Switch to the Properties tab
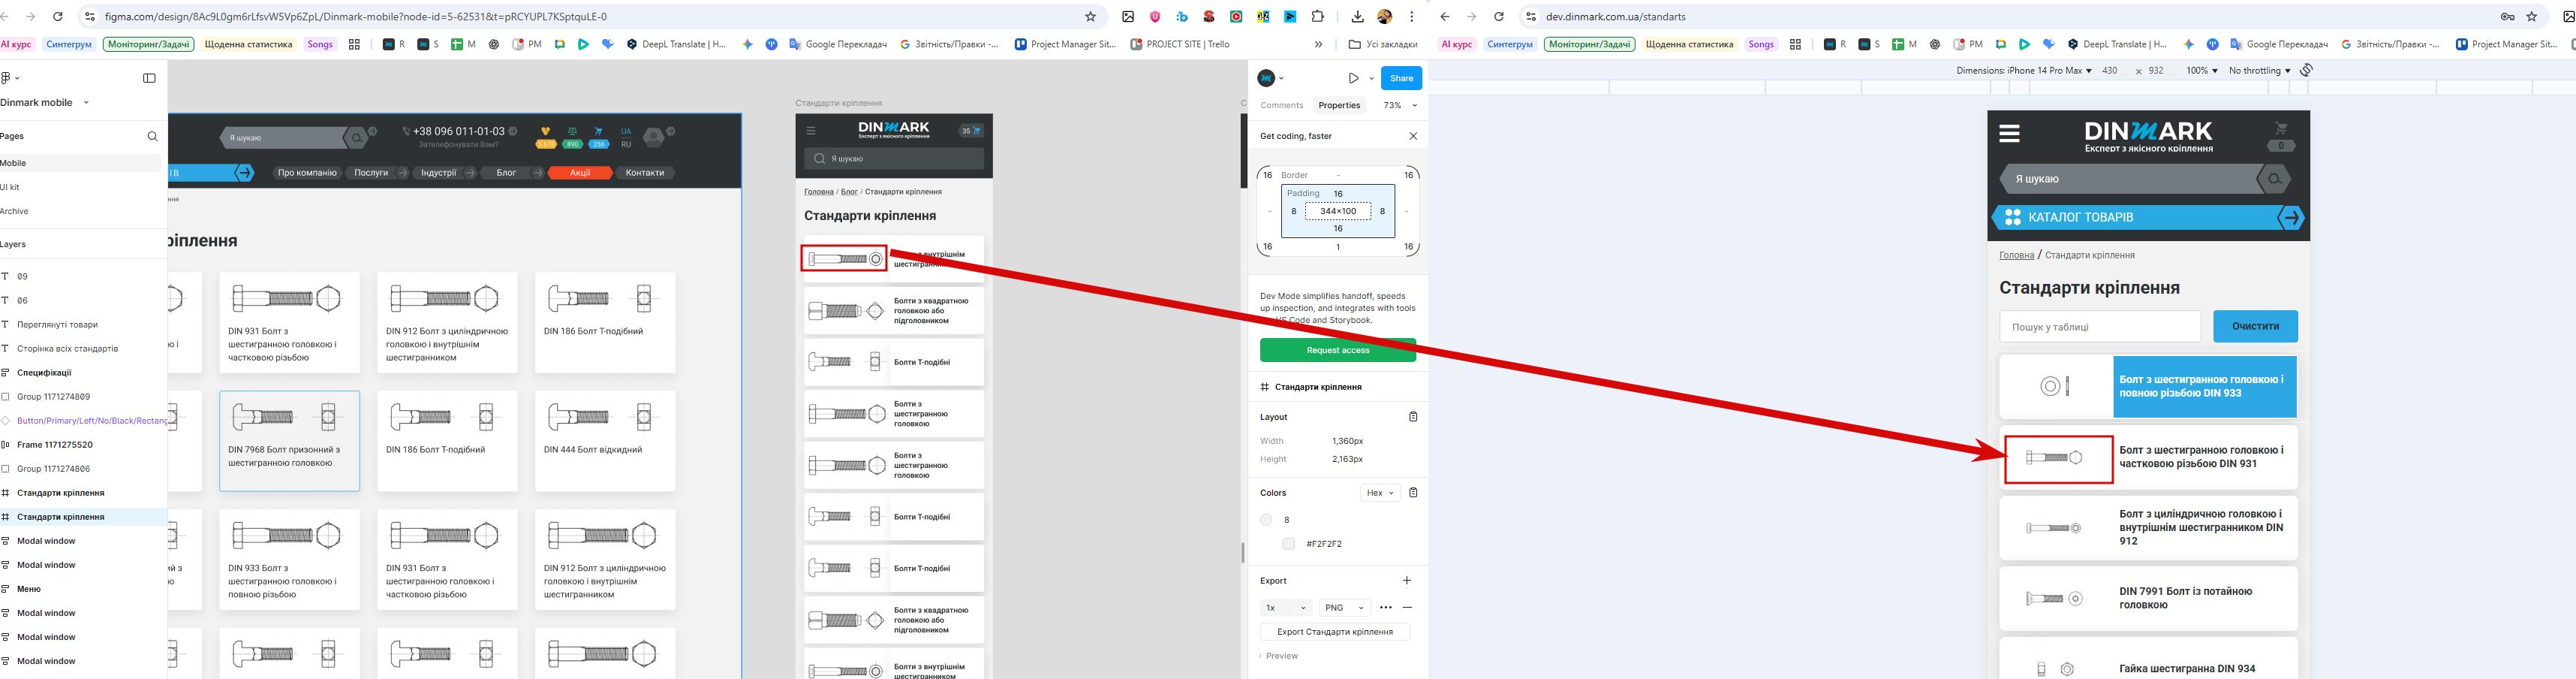 pos(1339,105)
